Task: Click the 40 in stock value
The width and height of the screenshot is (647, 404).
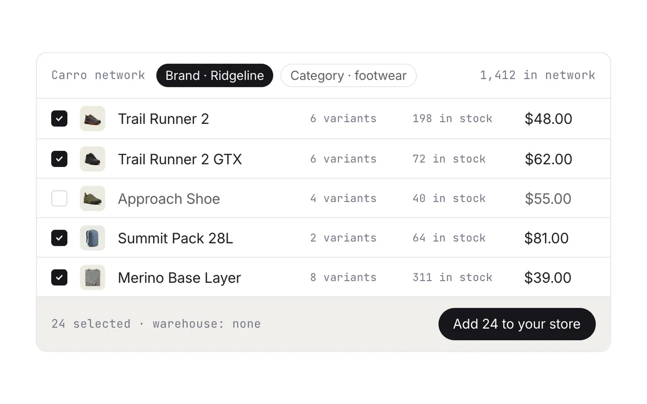Action: (449, 198)
